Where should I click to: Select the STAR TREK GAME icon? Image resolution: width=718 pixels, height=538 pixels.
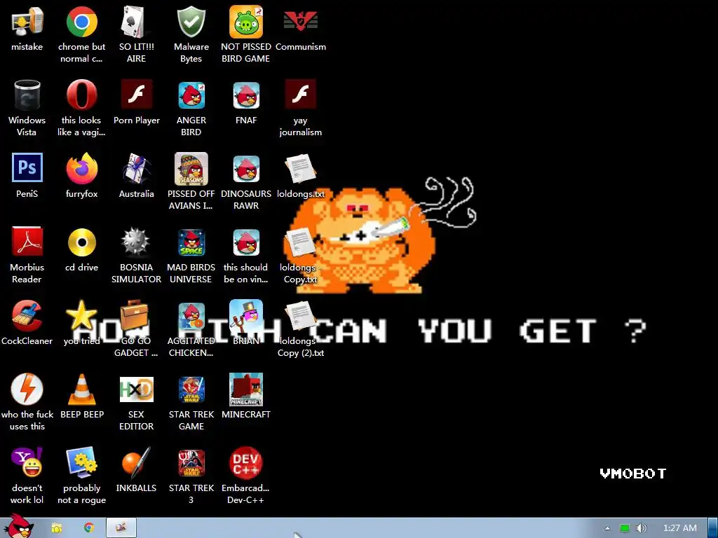click(191, 389)
